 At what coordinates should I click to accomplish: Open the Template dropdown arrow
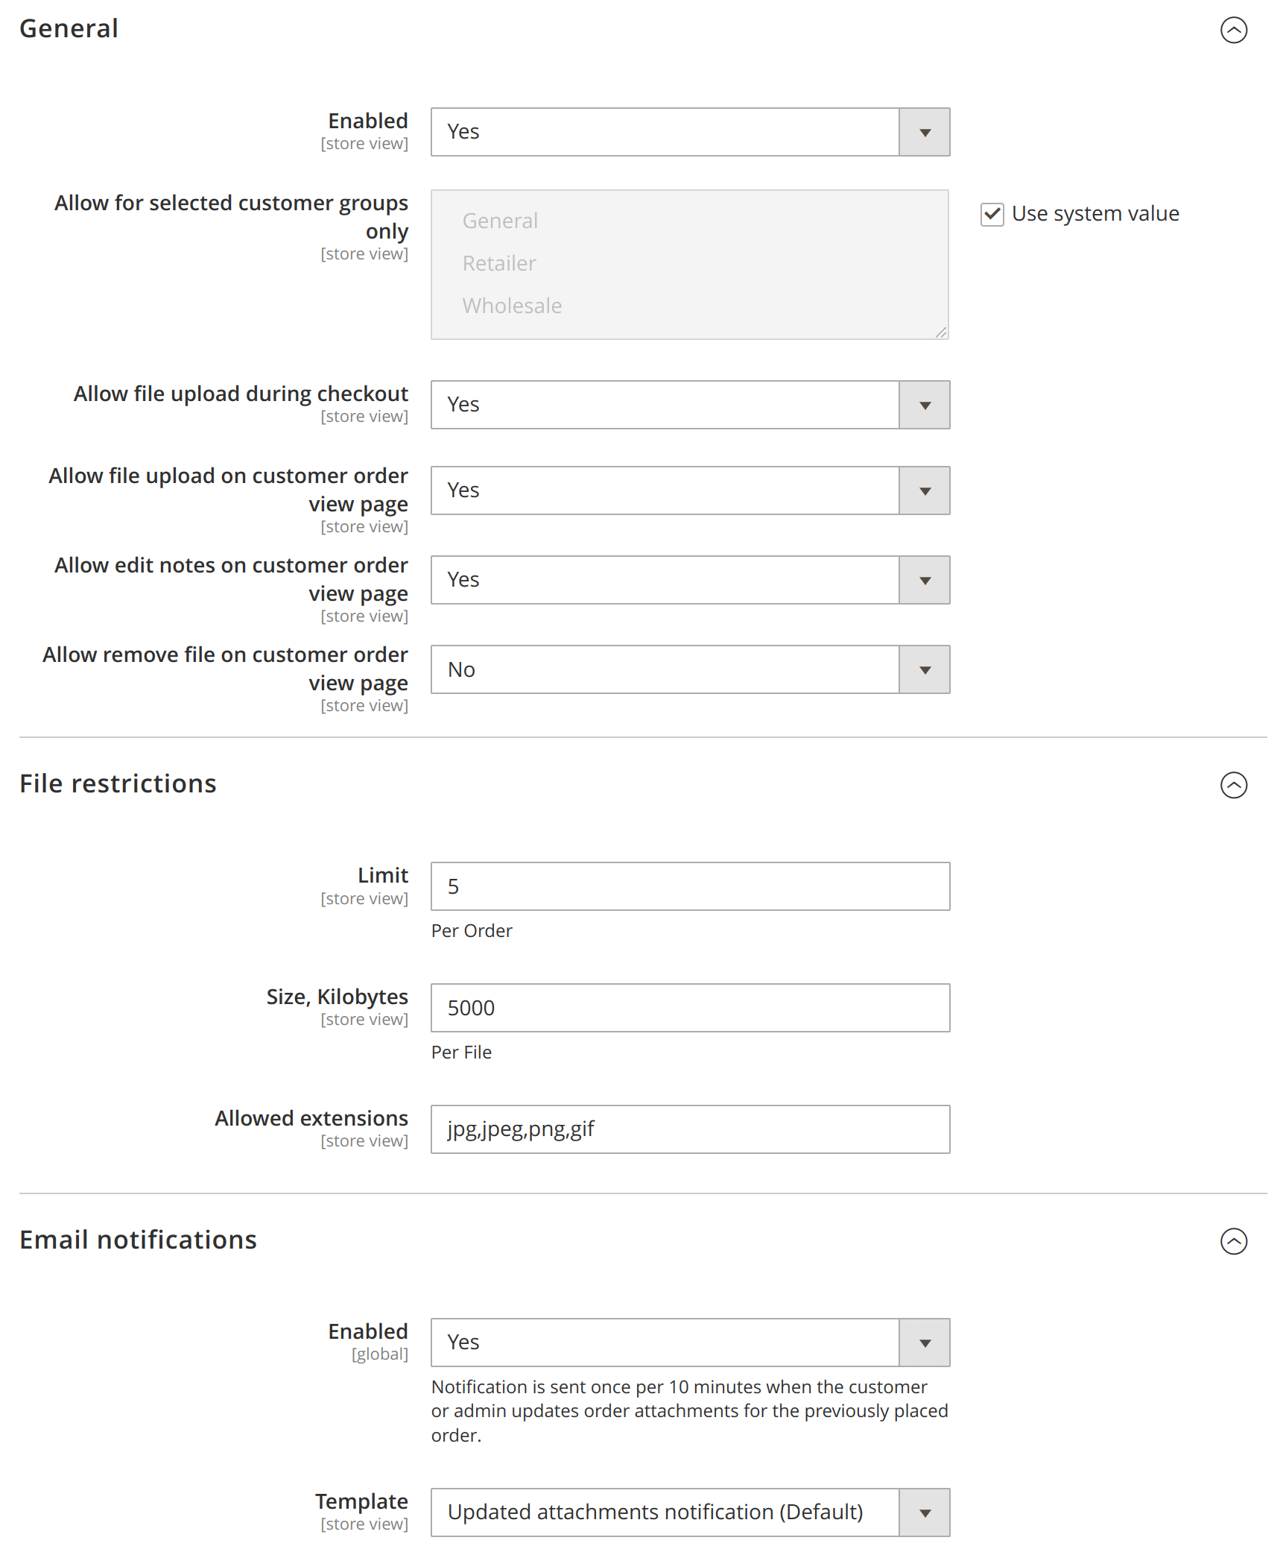point(924,1512)
